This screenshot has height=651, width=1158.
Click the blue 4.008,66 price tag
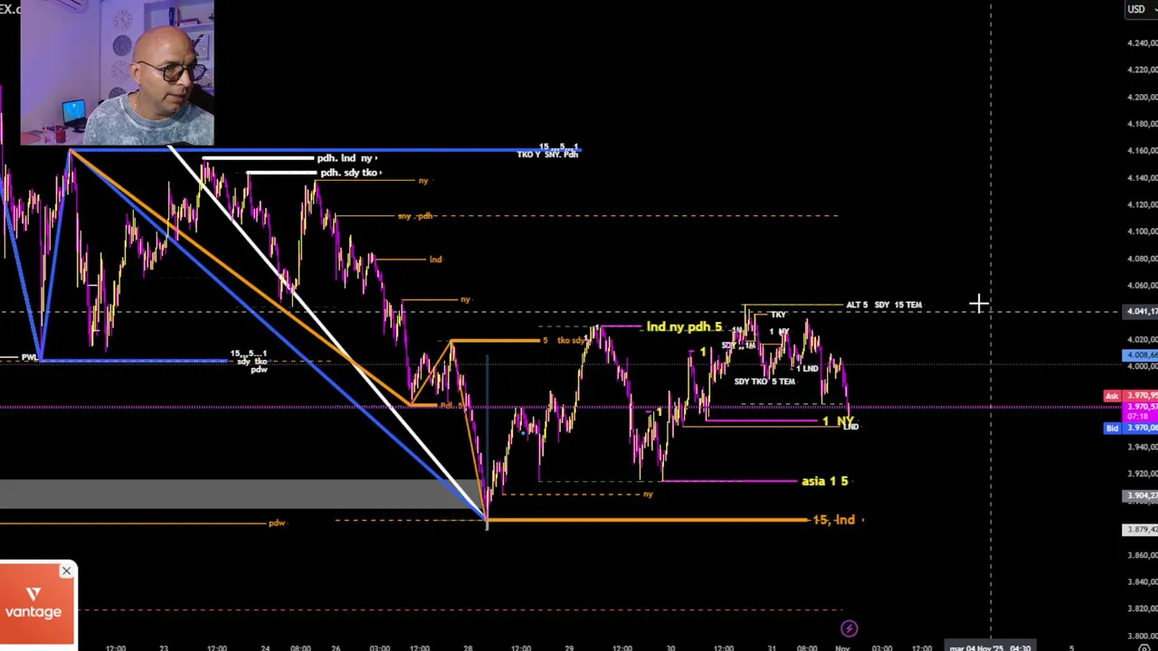click(x=1140, y=355)
